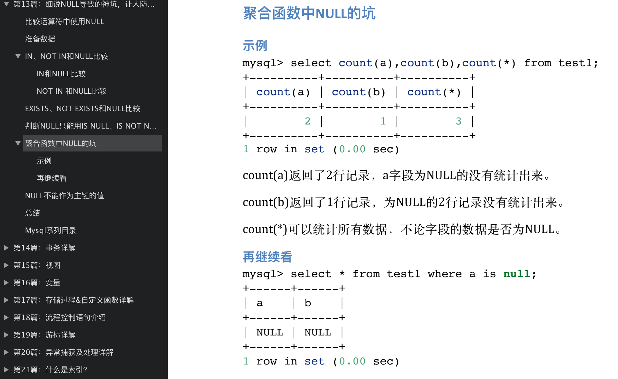Jump to NOT IN 和NULL比较
Screen dimensions: 618x379
coord(71,91)
